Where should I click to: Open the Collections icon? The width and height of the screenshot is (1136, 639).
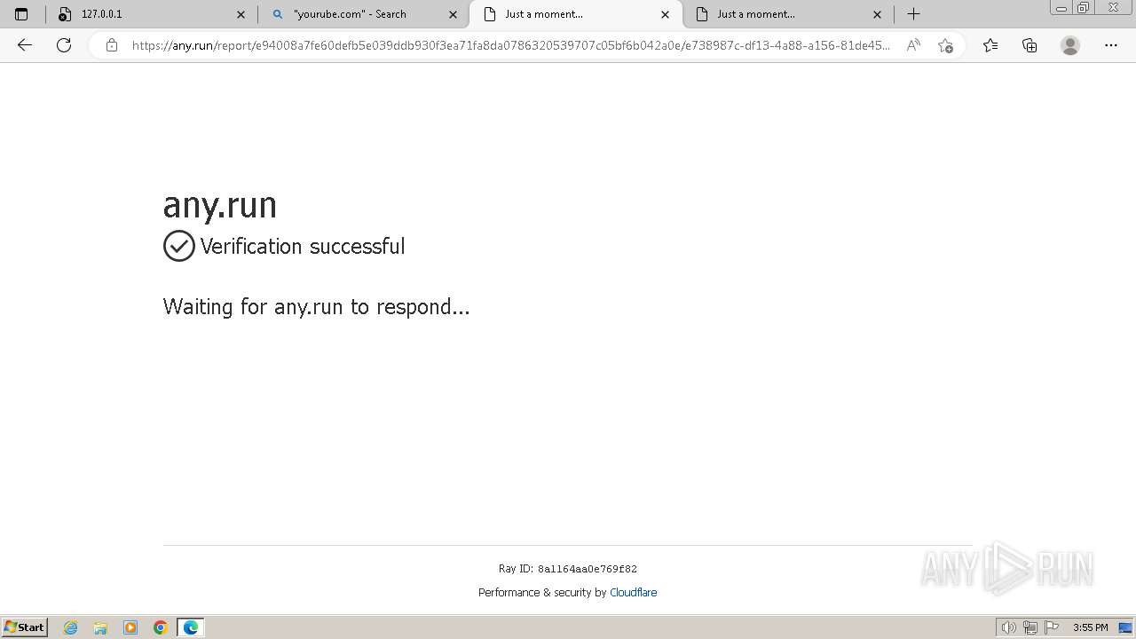point(1029,45)
